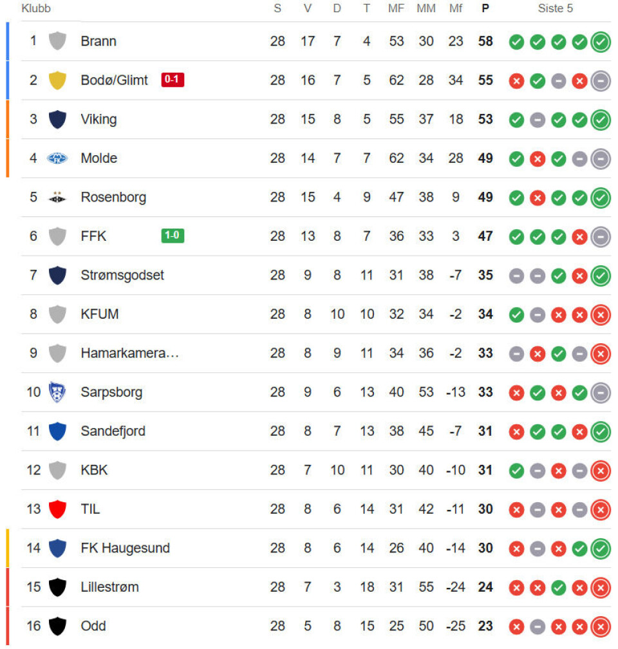This screenshot has width=618, height=649.
Task: Open the truncated Hamarkamera… team link
Action: (x=129, y=353)
